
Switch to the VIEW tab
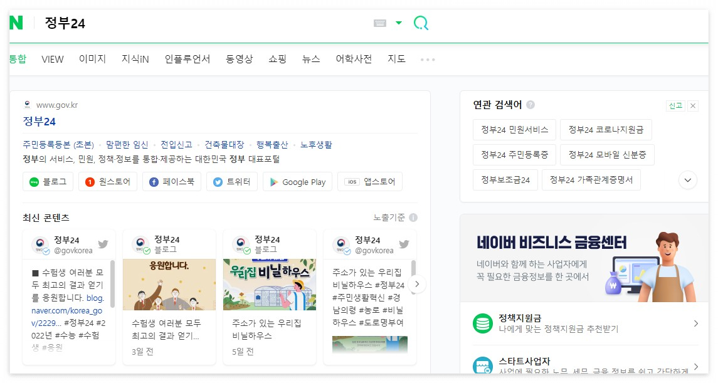[52, 59]
